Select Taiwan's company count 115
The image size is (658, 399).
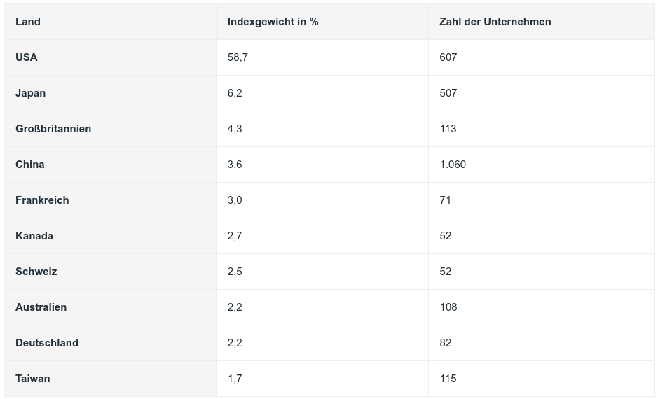[x=448, y=379]
